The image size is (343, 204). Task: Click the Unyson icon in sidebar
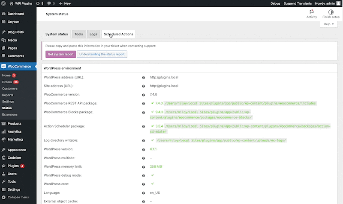[3, 22]
